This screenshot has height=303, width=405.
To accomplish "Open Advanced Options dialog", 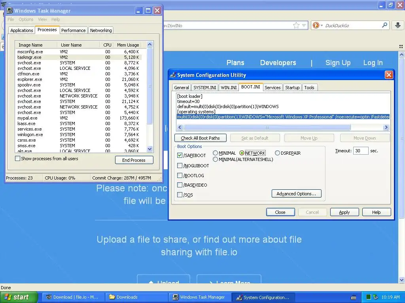I will point(296,194).
